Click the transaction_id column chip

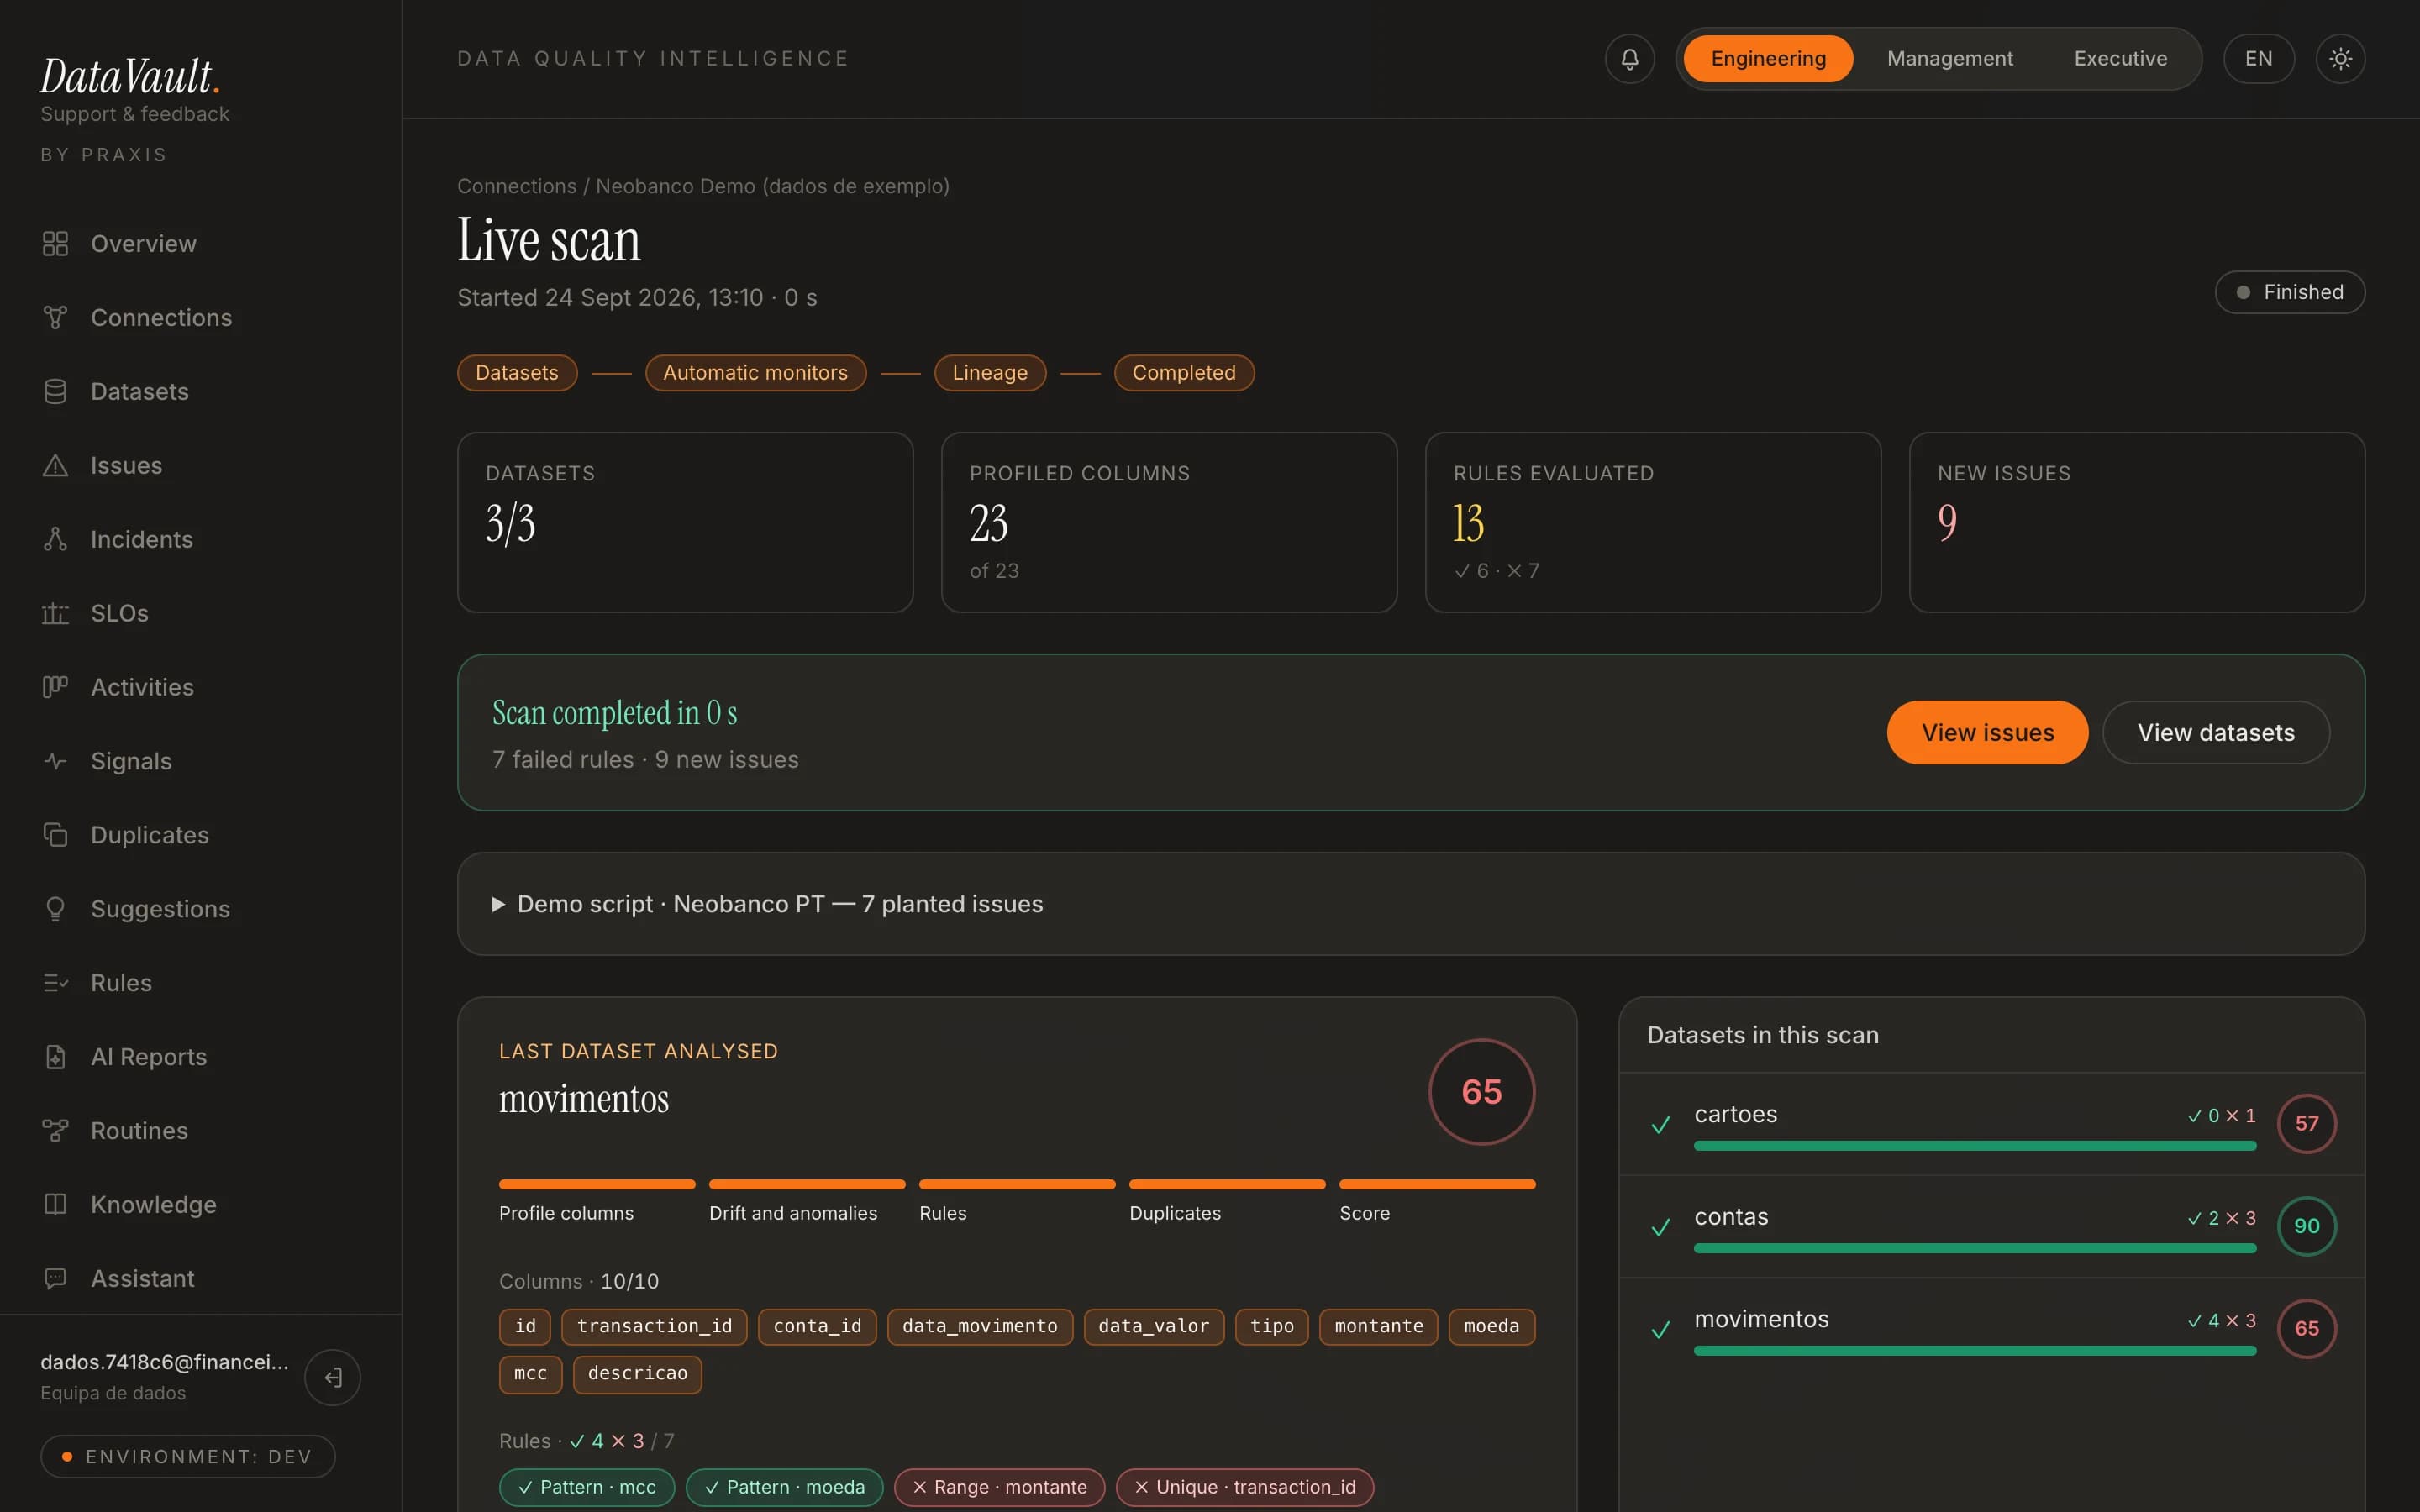coord(654,1327)
